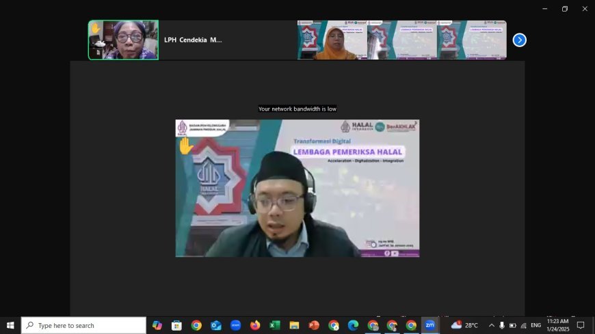Click the Type here to search box
The image size is (595, 334).
coord(83,325)
